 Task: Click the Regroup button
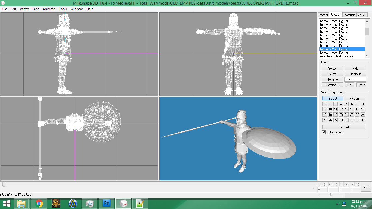pyautogui.click(x=355, y=74)
